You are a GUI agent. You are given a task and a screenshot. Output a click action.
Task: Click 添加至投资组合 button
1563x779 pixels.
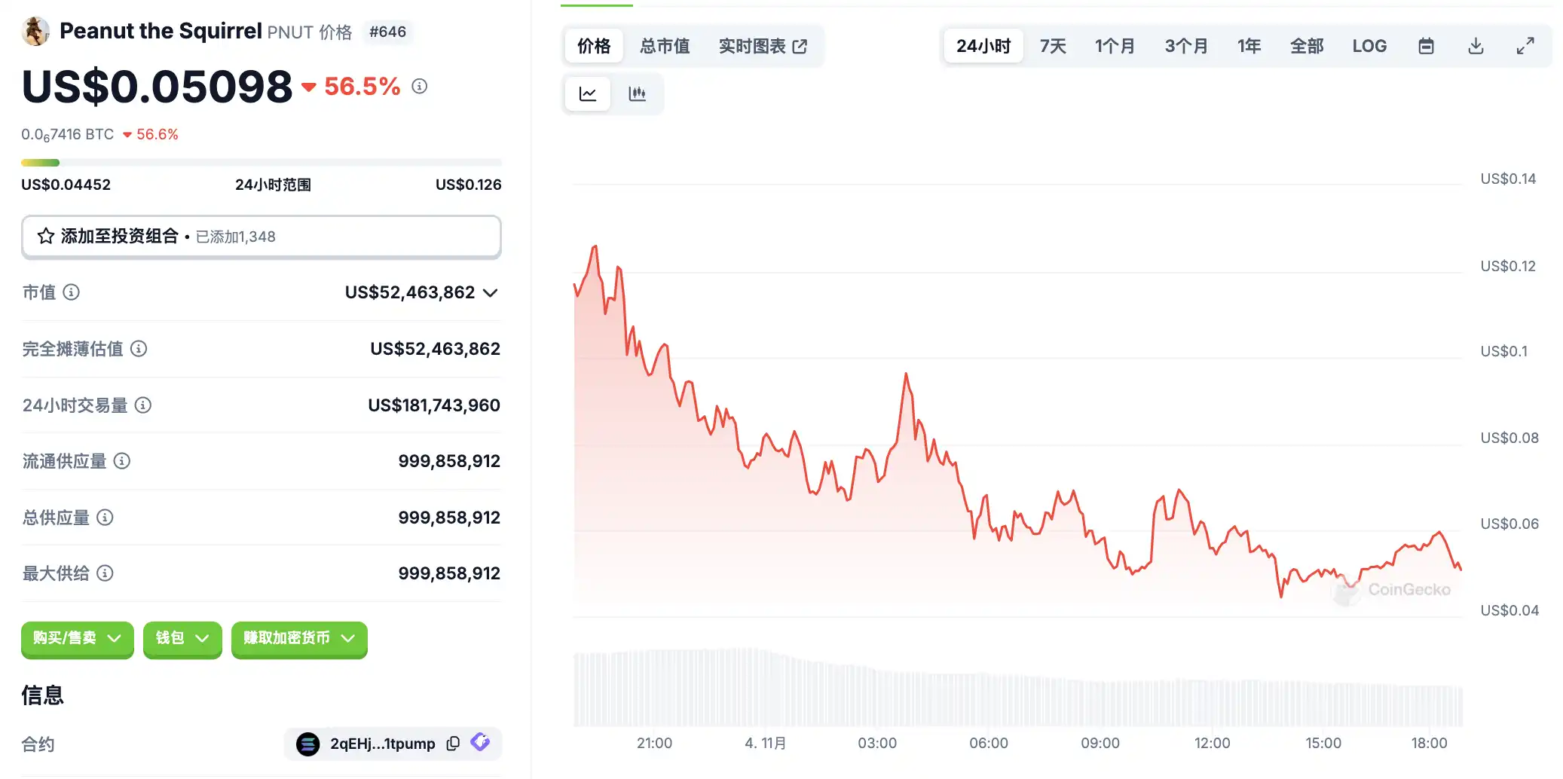coord(261,237)
